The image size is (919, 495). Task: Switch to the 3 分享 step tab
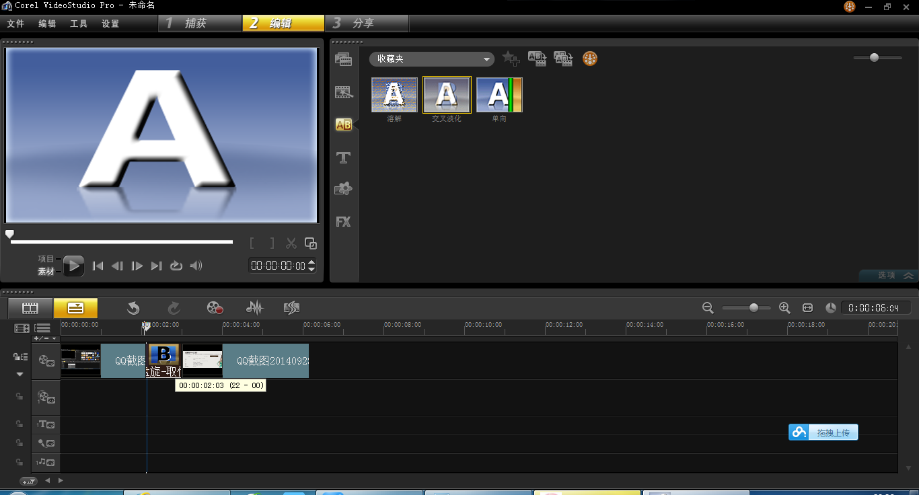tap(367, 24)
